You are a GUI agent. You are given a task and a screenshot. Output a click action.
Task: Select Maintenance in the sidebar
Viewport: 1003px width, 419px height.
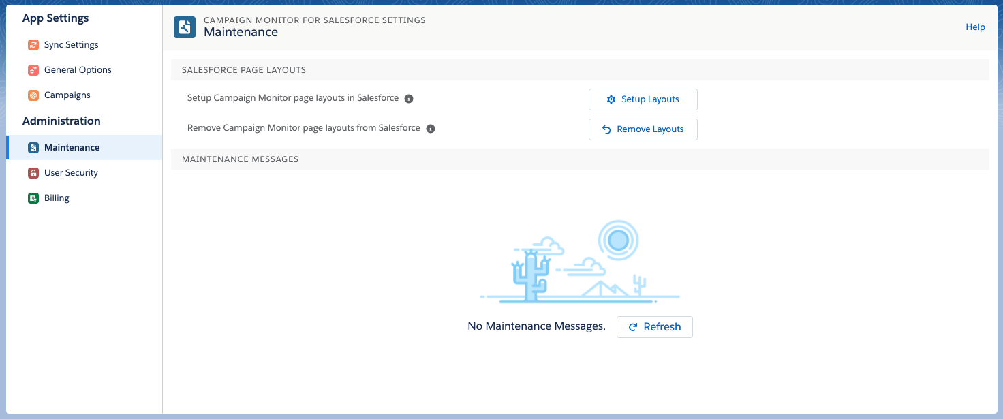(x=84, y=148)
